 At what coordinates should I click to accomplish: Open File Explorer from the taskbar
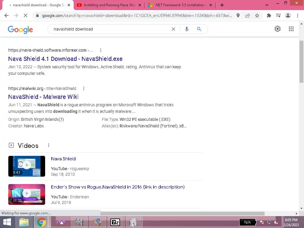point(24,222)
